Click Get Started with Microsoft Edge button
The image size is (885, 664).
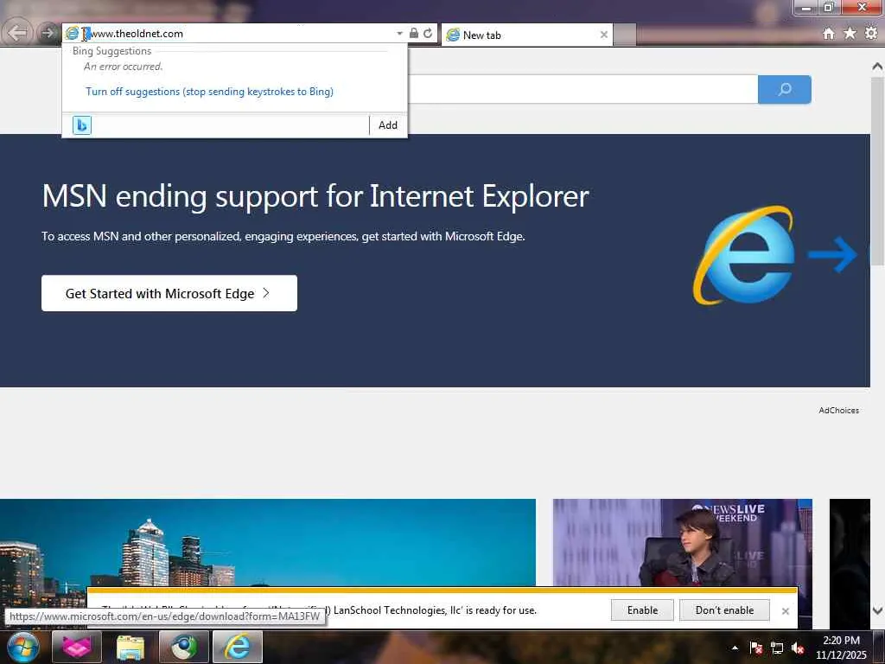coord(169,293)
